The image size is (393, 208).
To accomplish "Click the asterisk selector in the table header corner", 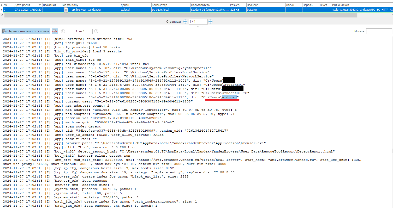I will click(2, 5).
